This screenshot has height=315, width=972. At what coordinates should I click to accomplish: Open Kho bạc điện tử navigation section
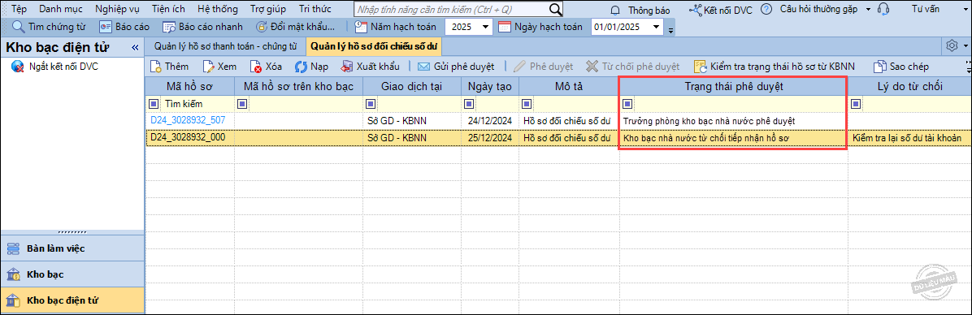point(72,300)
